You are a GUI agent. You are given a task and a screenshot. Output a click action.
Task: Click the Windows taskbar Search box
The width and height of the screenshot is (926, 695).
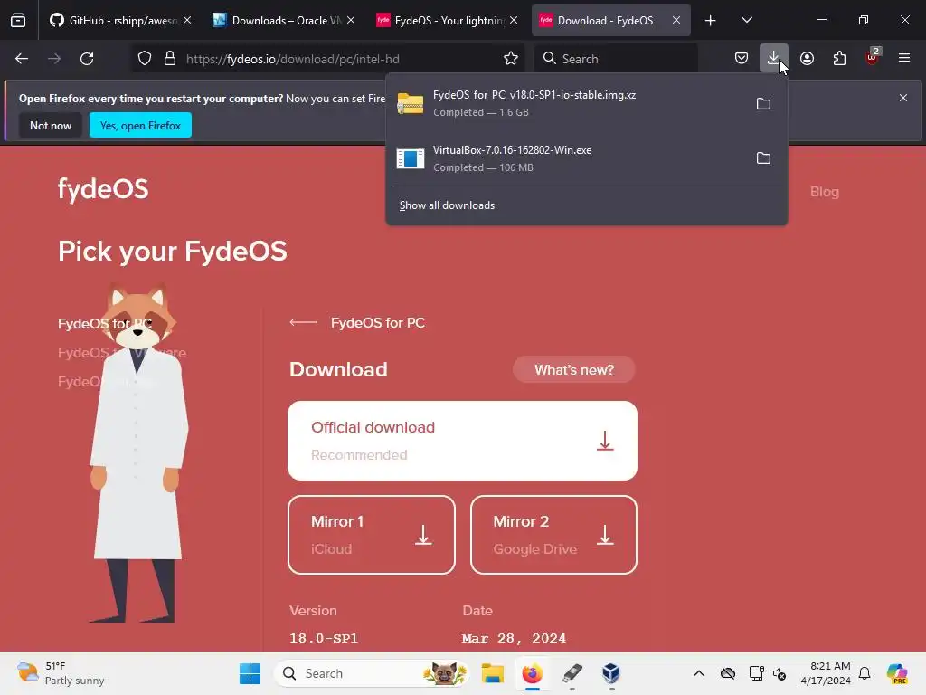[x=373, y=673]
